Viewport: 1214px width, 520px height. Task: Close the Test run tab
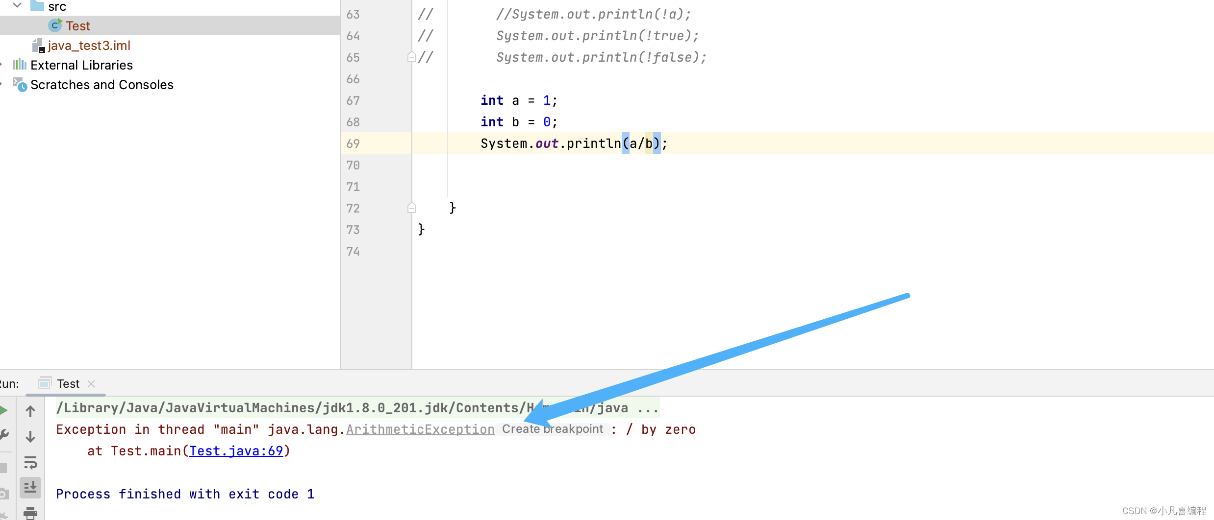pyautogui.click(x=92, y=384)
